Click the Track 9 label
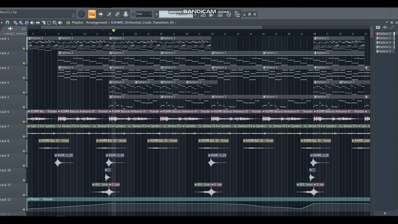This screenshot has height=224, width=398. click(x=4, y=156)
